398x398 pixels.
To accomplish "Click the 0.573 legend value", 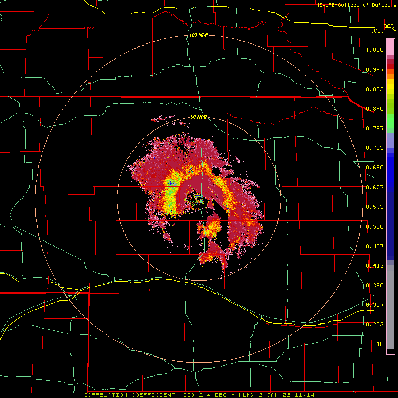I will tap(375, 207).
